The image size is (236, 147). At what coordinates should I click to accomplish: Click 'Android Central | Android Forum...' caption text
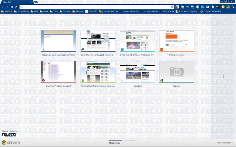click(x=98, y=86)
